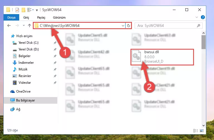
Task: Close the SysWOW64 window
Action: pyautogui.click(x=200, y=10)
